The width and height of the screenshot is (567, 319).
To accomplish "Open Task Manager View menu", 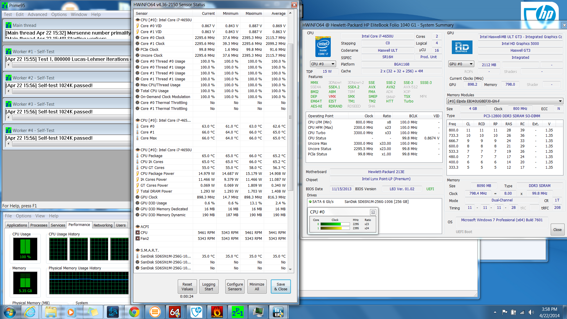I will coord(40,216).
